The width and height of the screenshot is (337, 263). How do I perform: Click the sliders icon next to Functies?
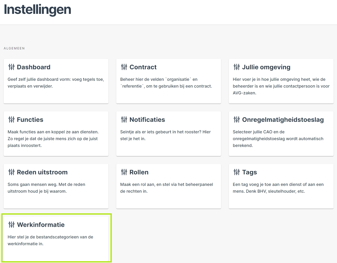click(12, 120)
